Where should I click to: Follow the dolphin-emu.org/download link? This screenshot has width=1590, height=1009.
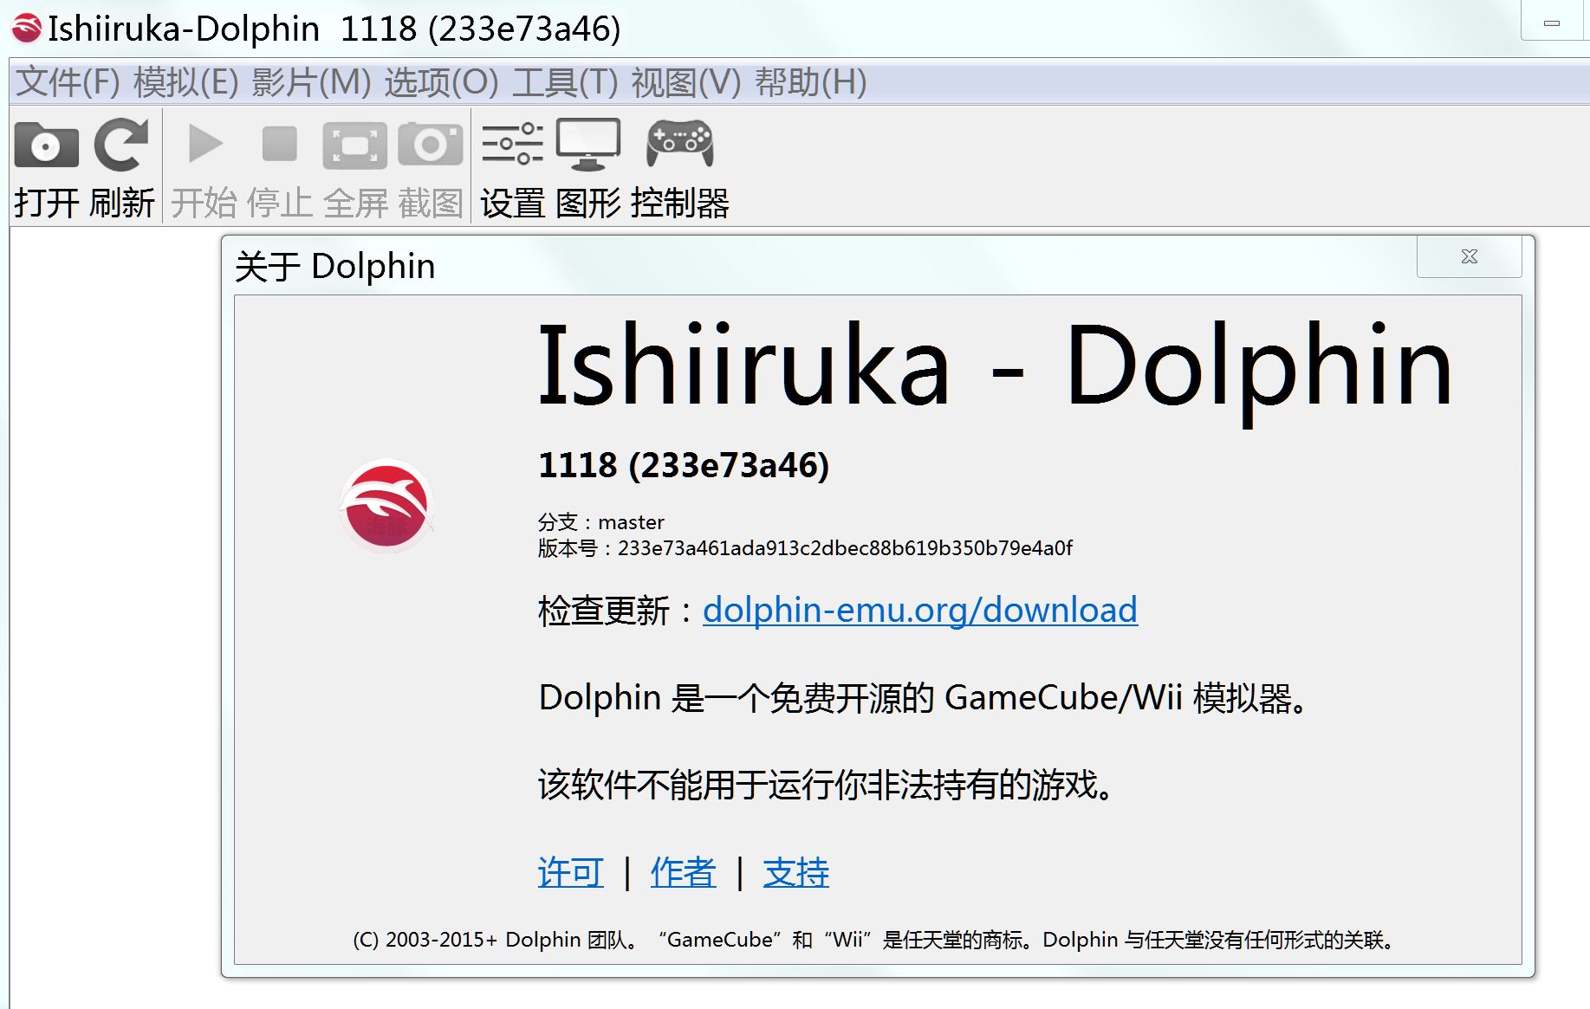coord(919,611)
